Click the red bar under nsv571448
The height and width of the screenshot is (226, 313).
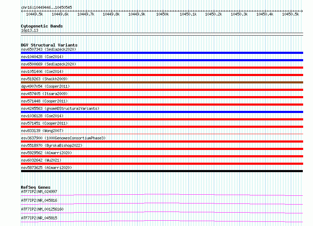(162, 105)
